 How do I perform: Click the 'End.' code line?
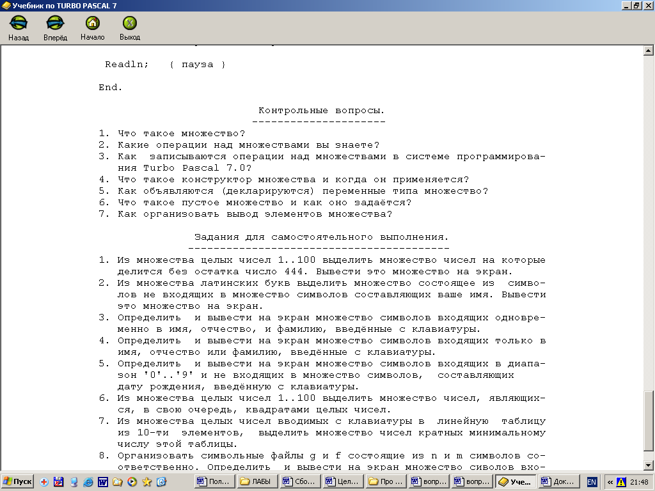tap(110, 87)
